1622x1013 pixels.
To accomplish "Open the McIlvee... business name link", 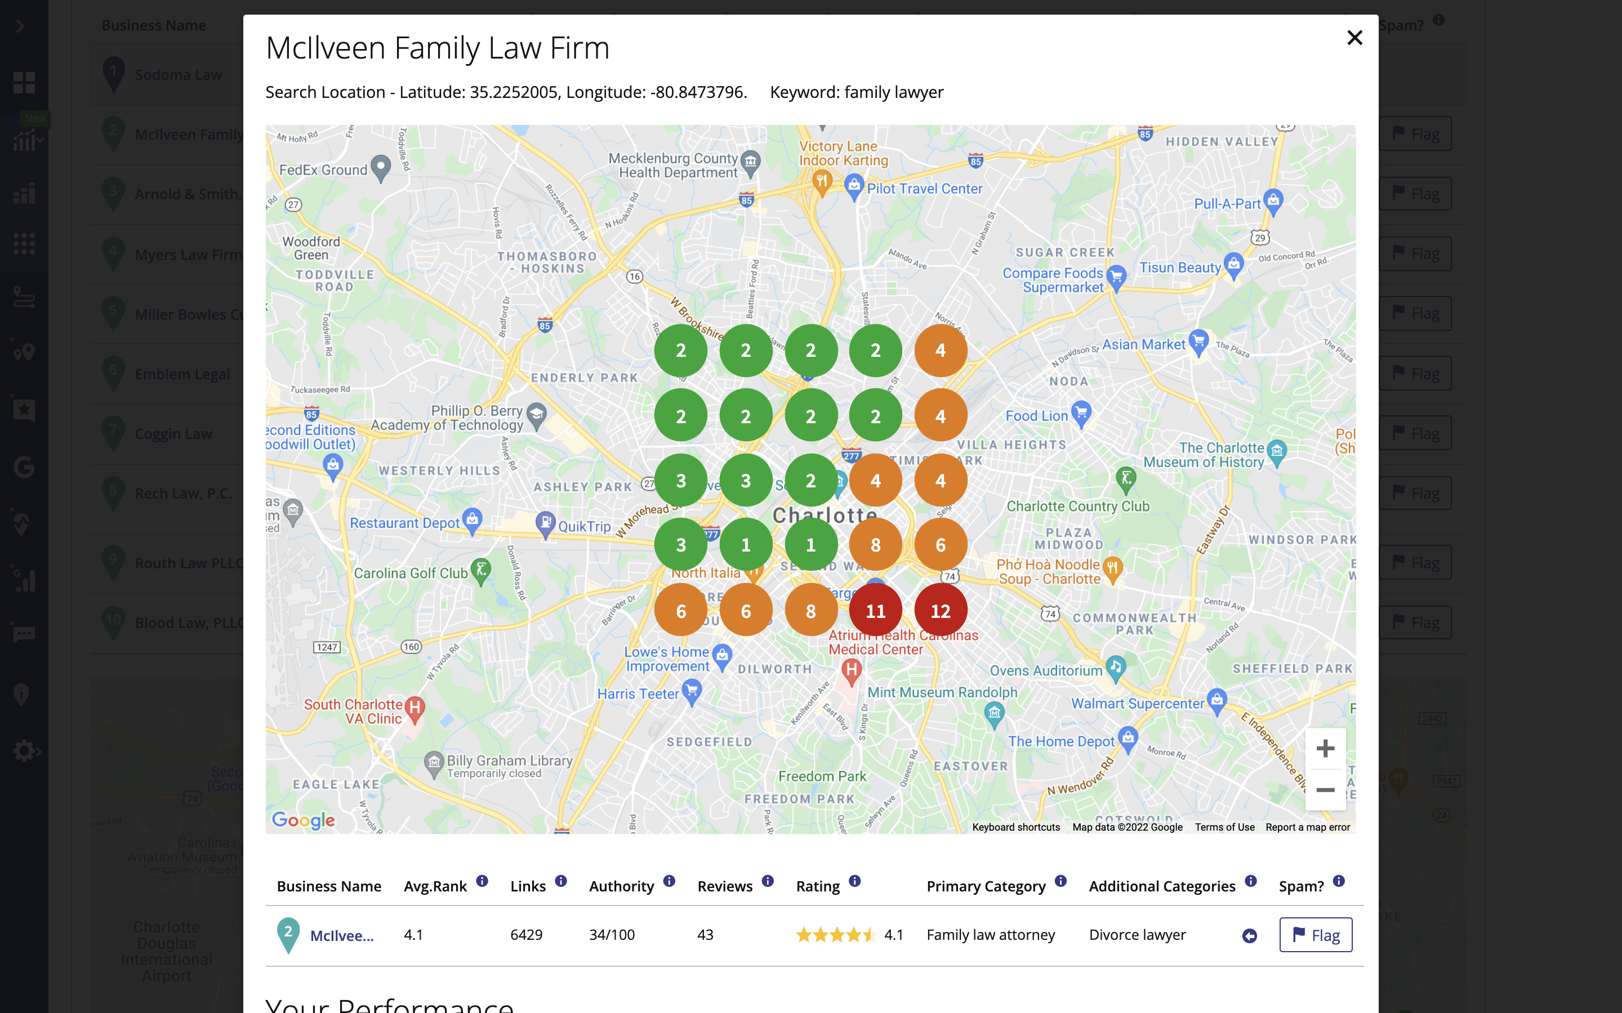I will pos(342,936).
